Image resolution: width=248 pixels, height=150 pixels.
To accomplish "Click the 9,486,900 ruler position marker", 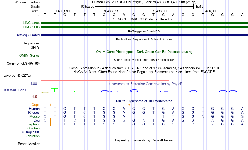I will pos(161,11).
